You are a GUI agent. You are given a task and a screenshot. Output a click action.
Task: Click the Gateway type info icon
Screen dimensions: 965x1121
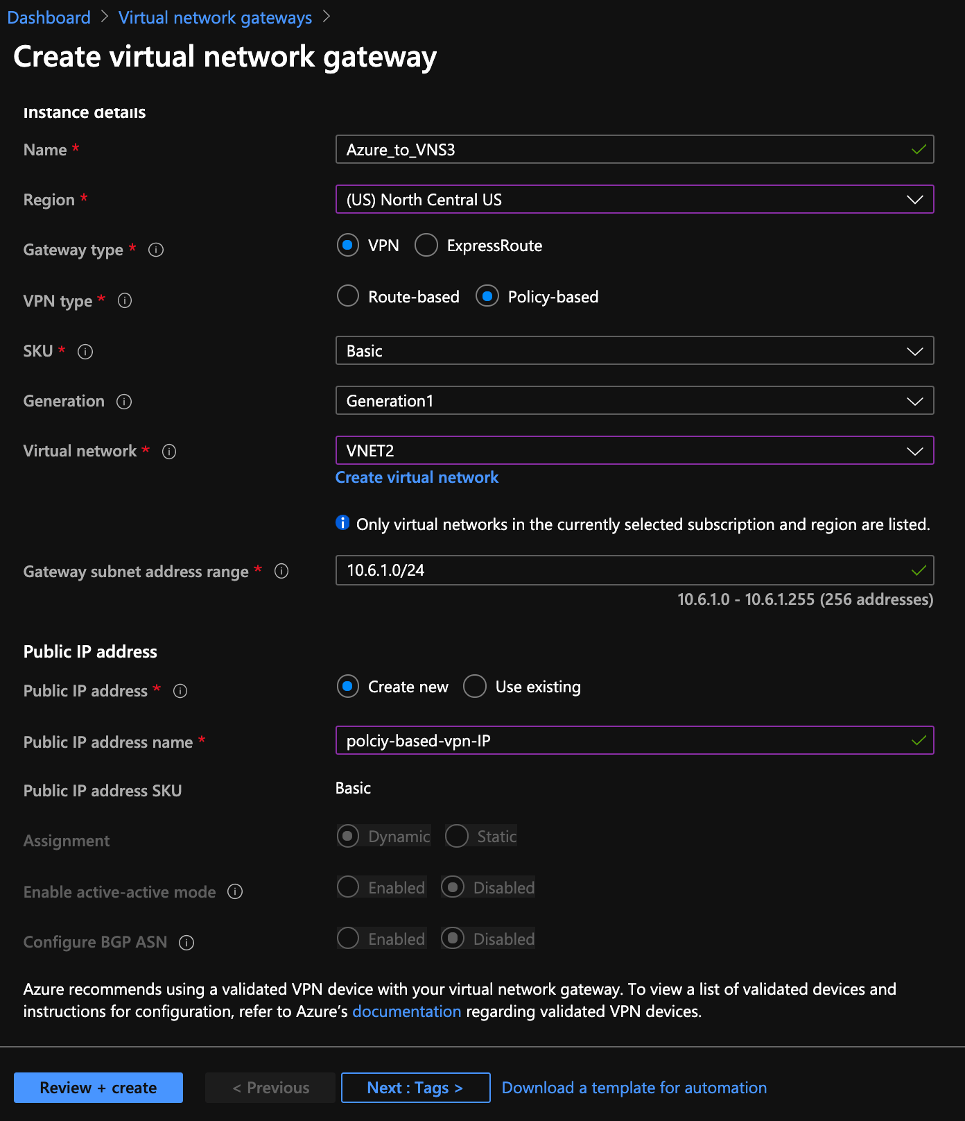click(x=156, y=250)
